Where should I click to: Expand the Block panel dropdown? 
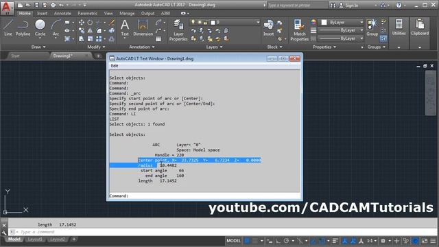(274, 47)
